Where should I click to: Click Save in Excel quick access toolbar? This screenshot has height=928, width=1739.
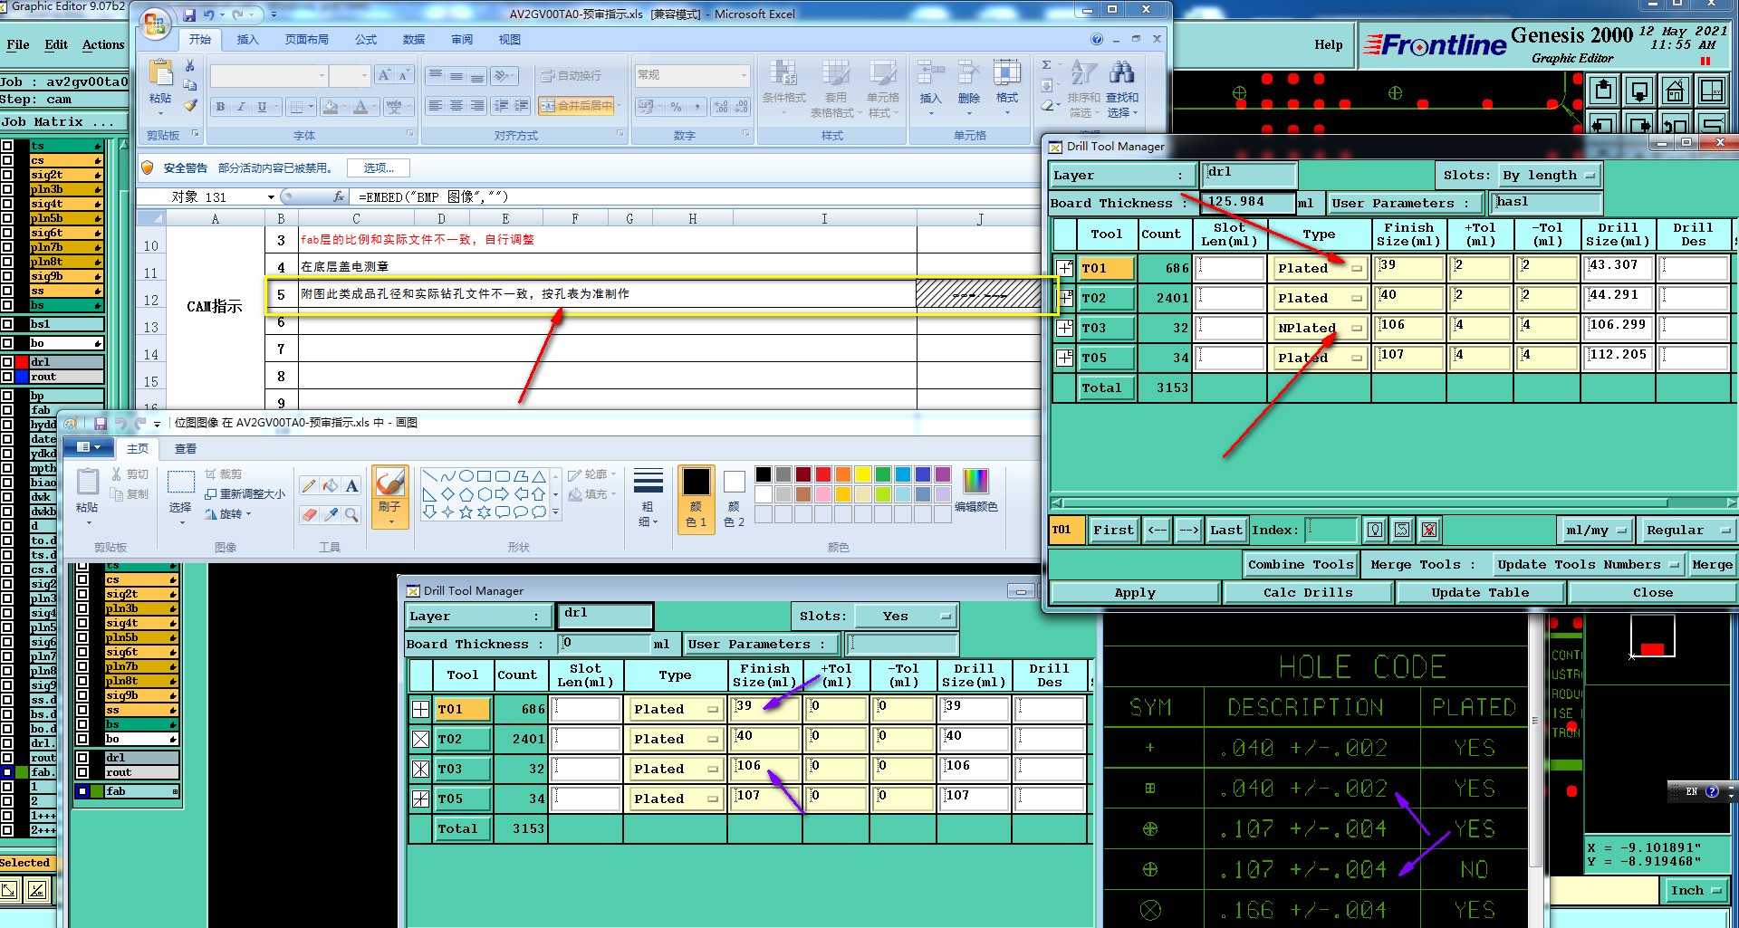coord(189,14)
